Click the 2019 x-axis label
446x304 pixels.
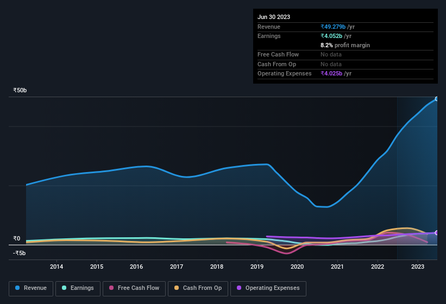pyautogui.click(x=257, y=267)
